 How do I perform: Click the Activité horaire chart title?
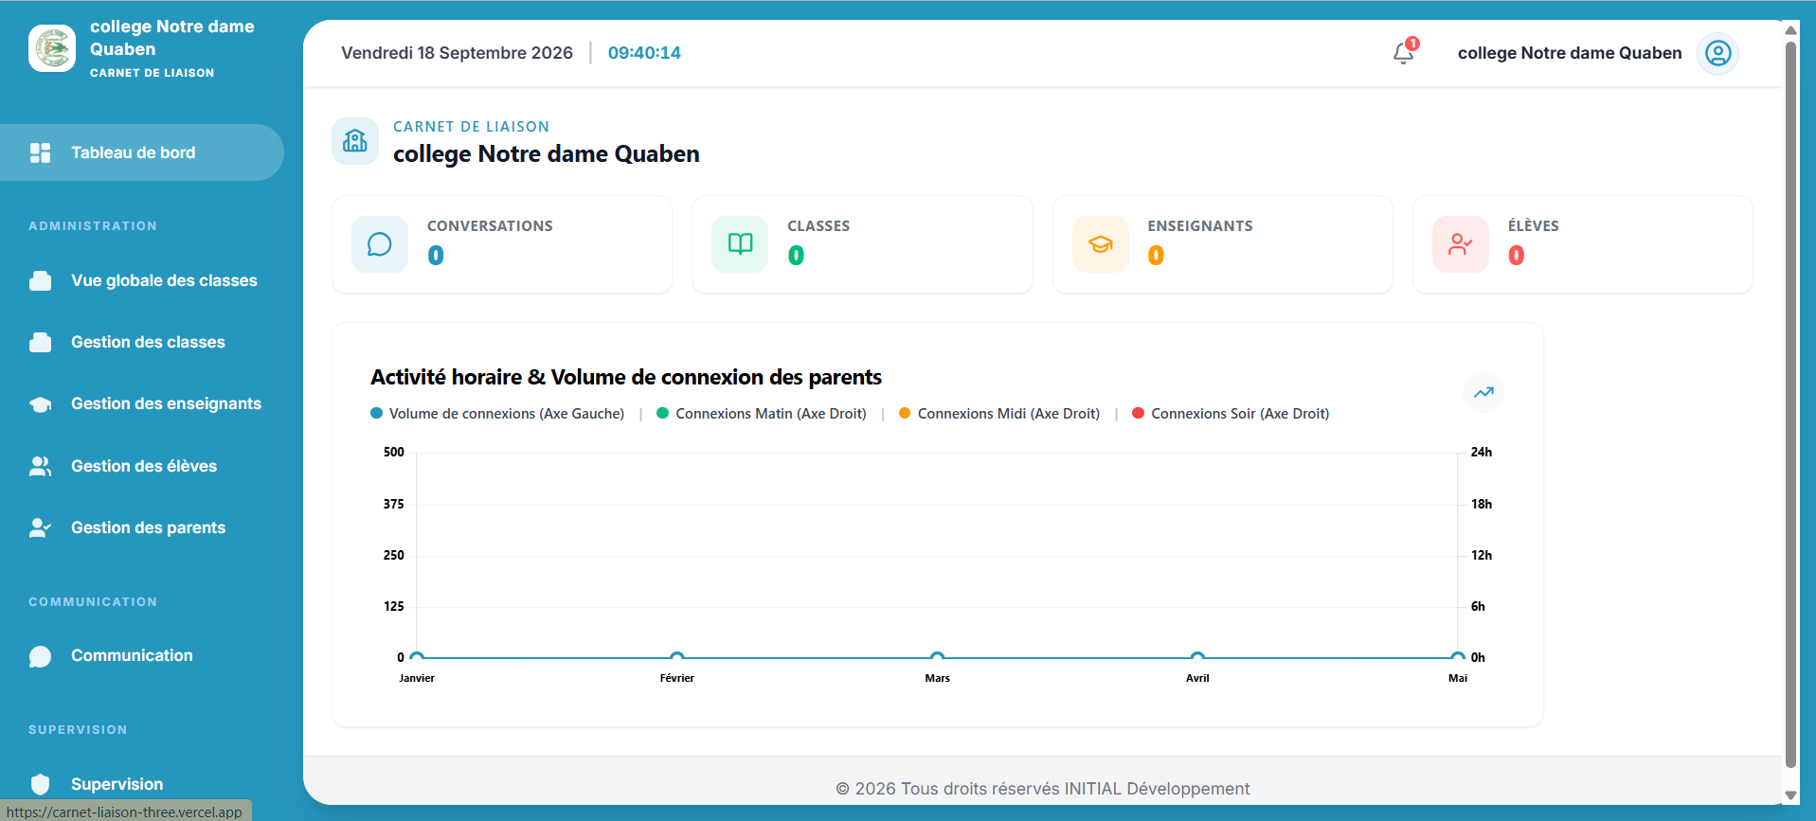626,377
